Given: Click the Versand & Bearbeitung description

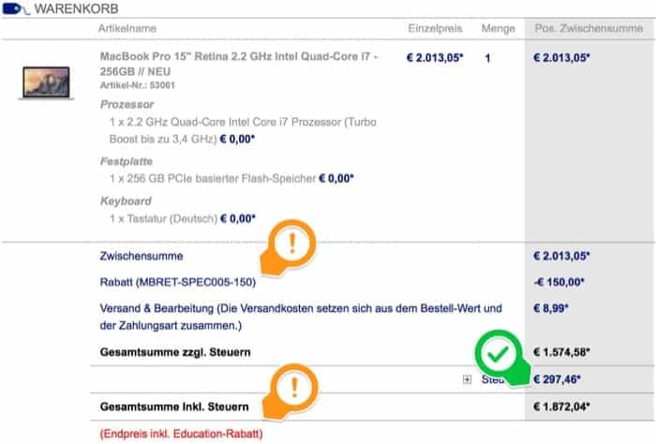Looking at the screenshot, I should click(301, 317).
